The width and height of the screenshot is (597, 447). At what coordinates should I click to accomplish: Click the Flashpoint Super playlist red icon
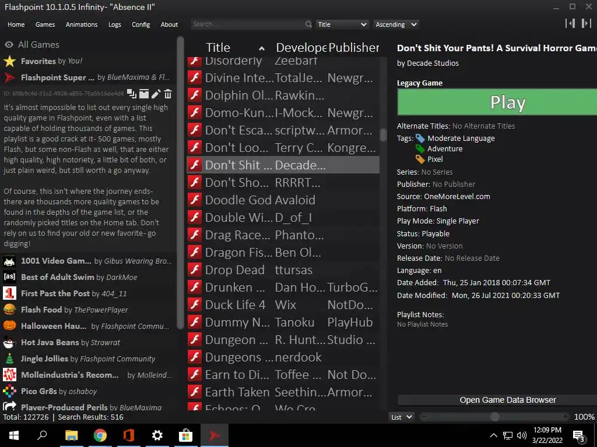(9, 77)
